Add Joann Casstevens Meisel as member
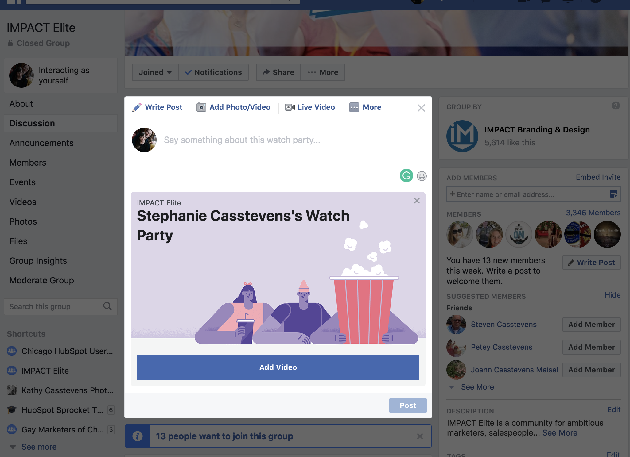 [591, 370]
